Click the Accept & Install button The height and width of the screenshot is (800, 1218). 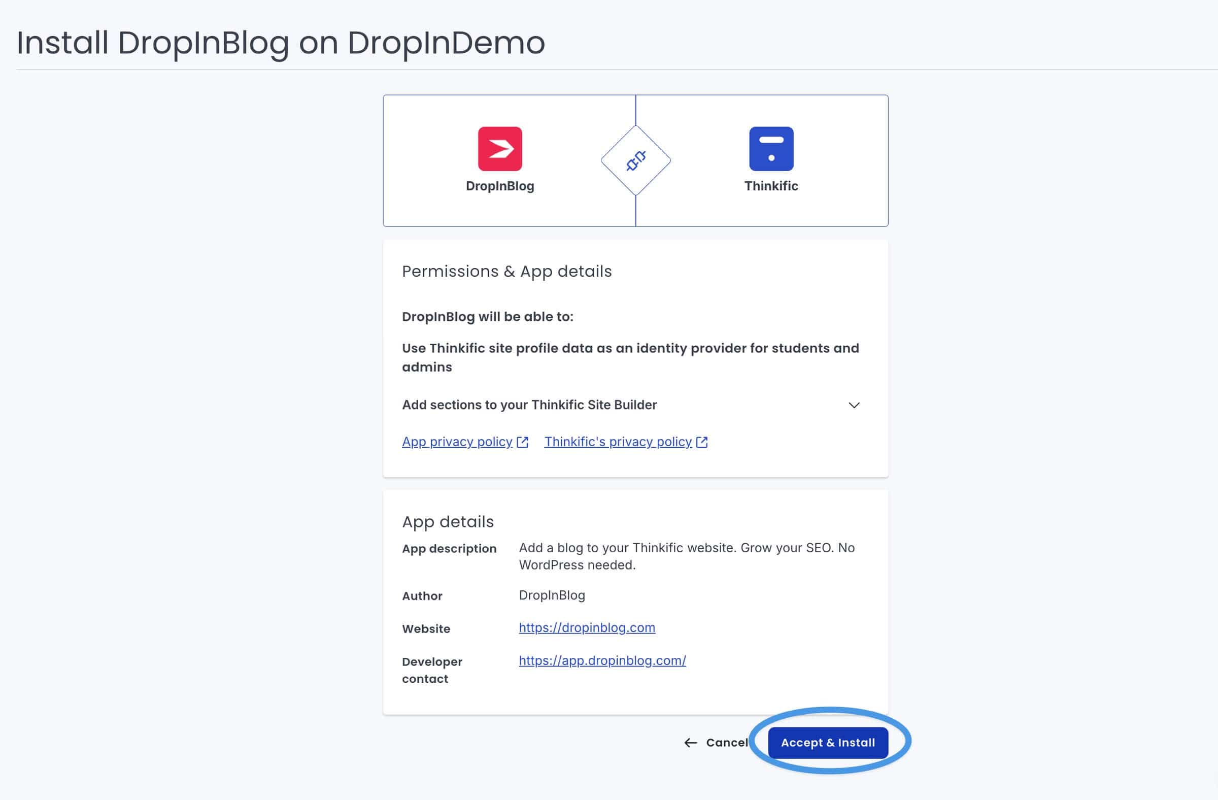(828, 743)
